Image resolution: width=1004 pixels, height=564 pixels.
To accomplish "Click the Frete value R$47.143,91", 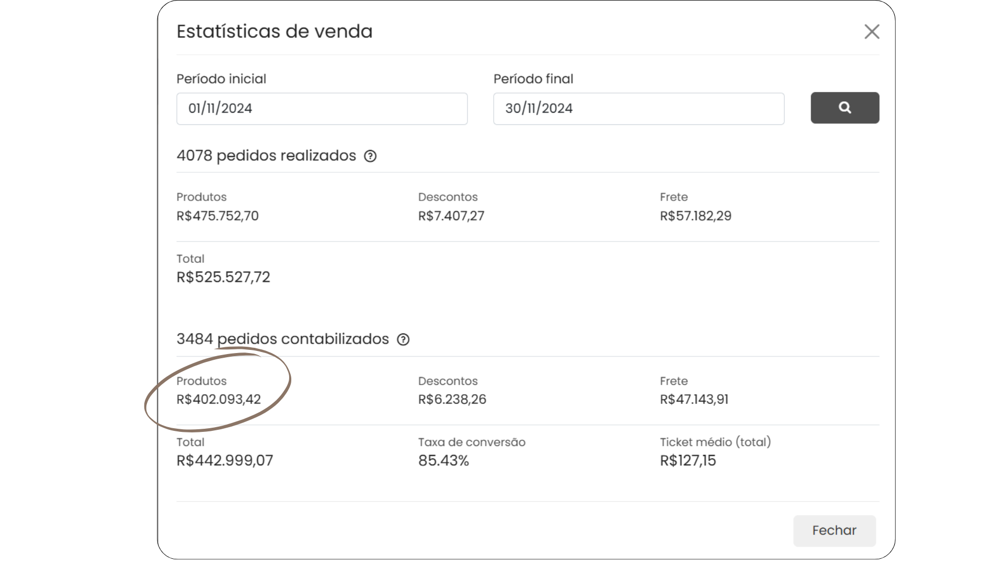I will 694,399.
